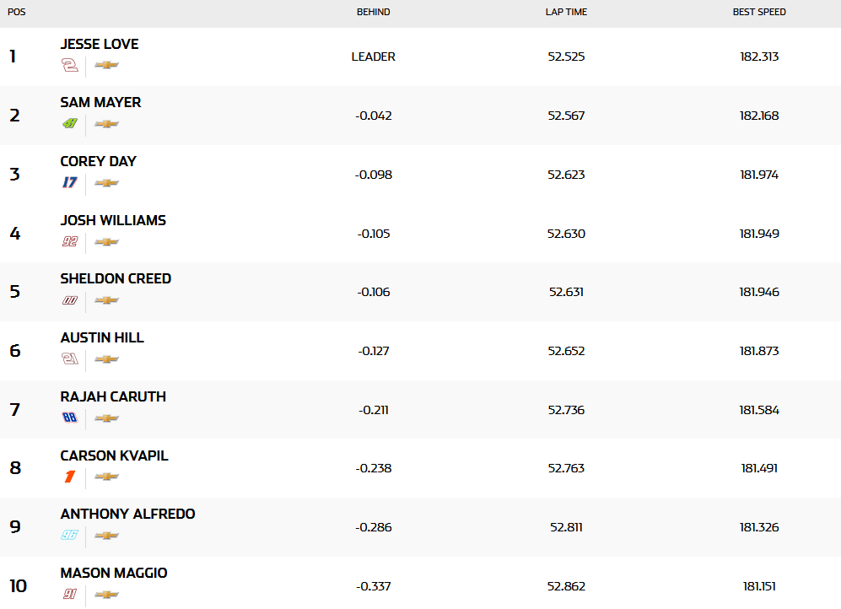The width and height of the screenshot is (841, 609).
Task: Open Anthony Alfredo's driver name link
Action: [x=127, y=514]
